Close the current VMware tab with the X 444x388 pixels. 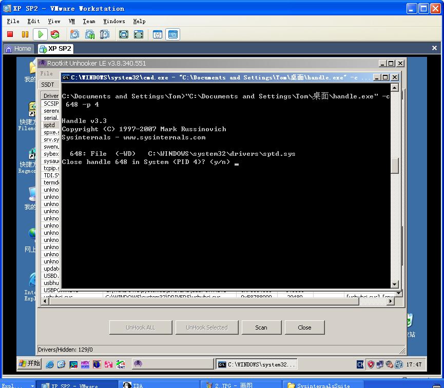(434, 48)
